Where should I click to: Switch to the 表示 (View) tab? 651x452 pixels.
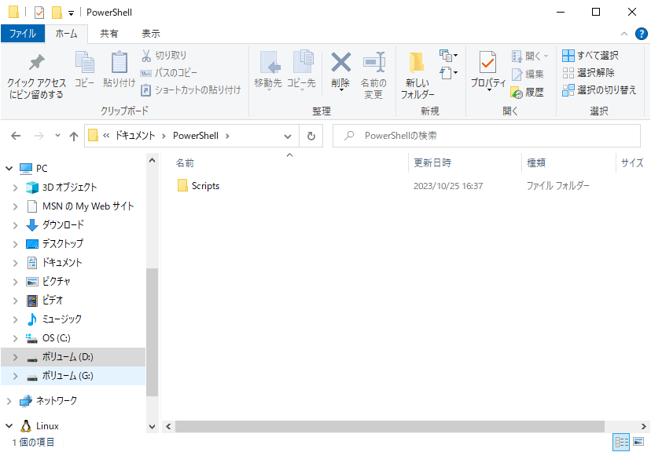pyautogui.click(x=151, y=34)
